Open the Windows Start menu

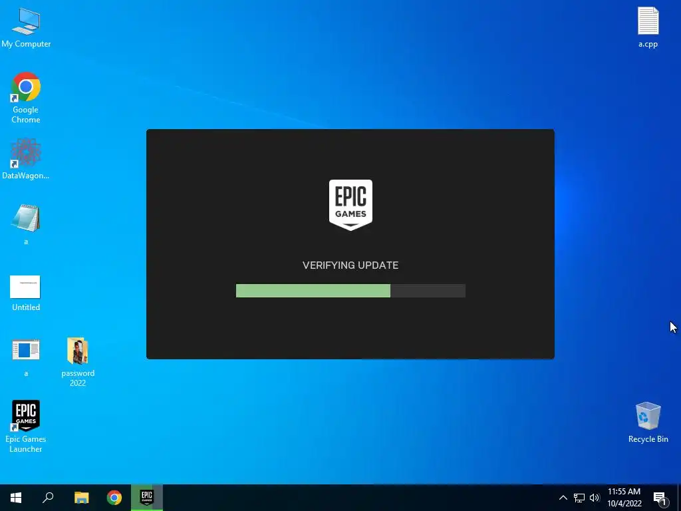16,498
